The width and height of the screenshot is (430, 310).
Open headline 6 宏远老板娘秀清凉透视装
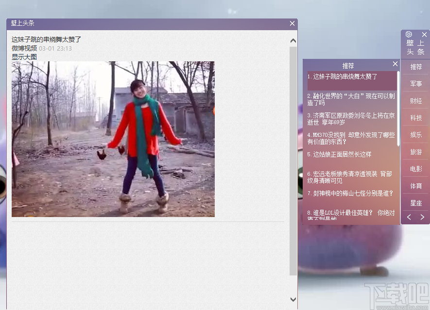point(350,177)
